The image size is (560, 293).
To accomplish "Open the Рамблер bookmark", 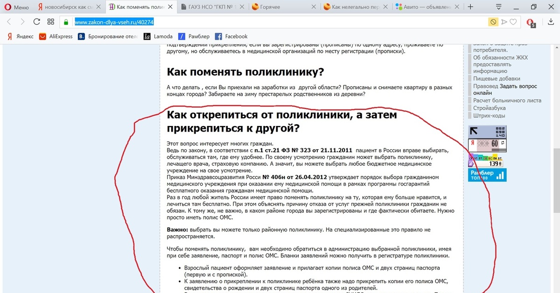I will point(194,36).
